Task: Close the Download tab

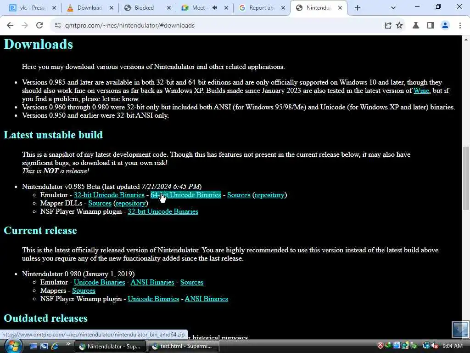Action: point(112,8)
